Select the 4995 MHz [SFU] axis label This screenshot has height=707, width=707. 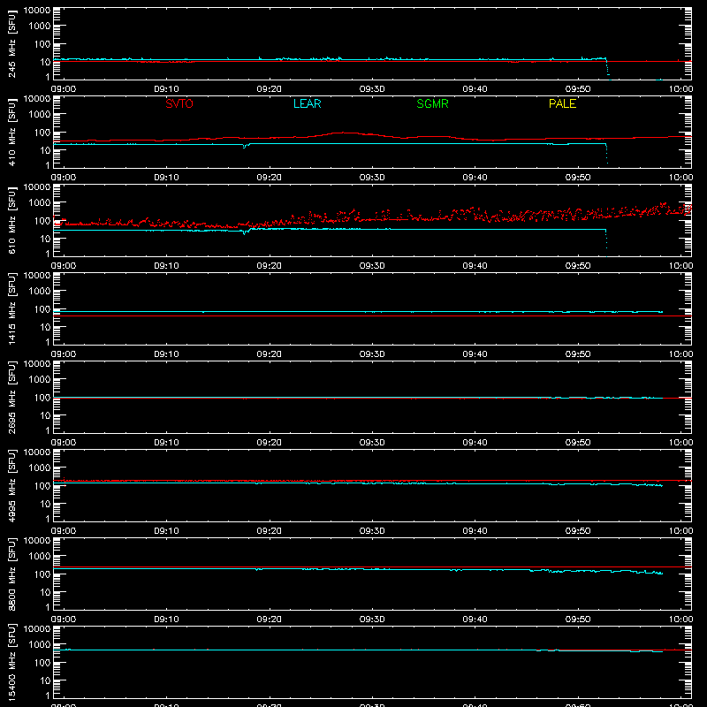11,485
